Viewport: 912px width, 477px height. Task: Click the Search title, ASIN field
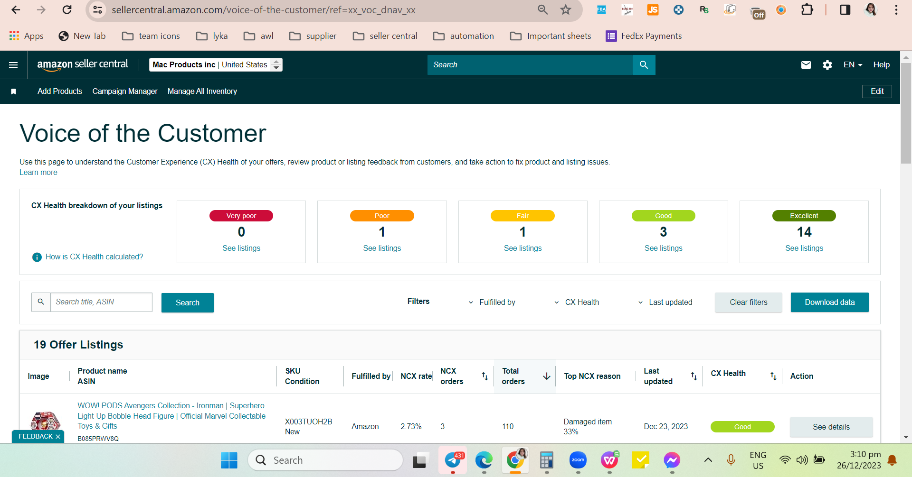pyautogui.click(x=101, y=302)
